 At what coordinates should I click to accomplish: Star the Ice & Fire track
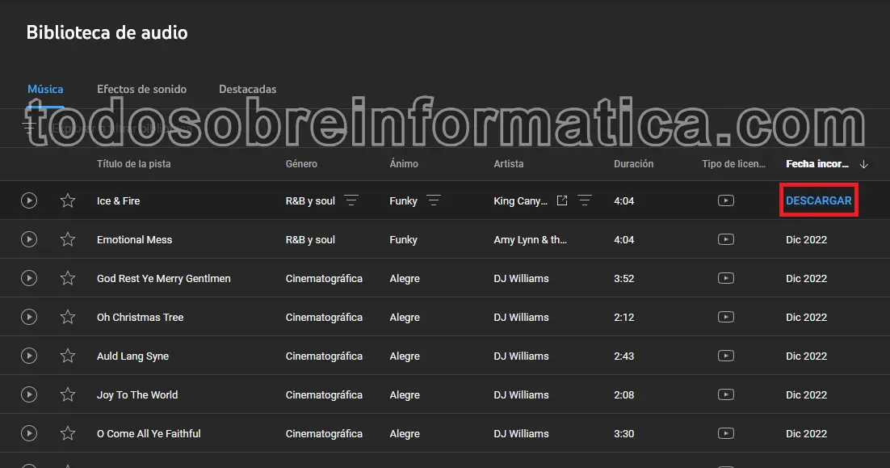click(68, 200)
